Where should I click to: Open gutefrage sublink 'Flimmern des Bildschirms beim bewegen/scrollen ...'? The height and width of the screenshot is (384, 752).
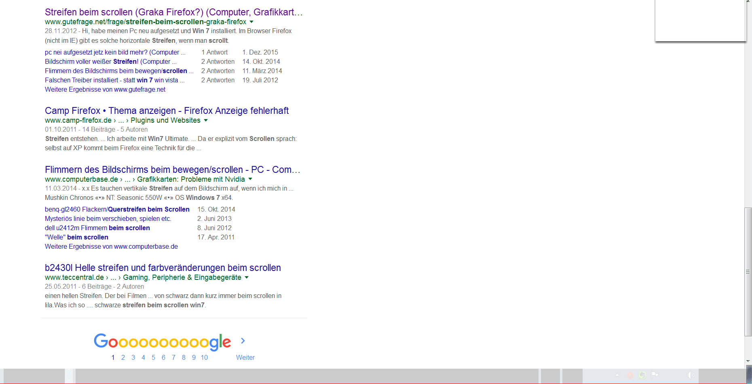[119, 71]
